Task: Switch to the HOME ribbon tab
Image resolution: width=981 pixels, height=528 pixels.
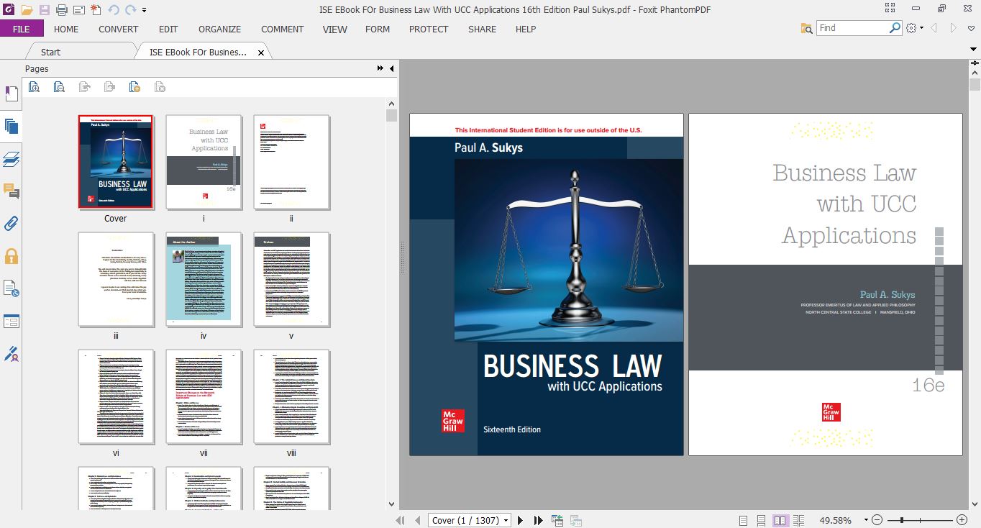Action: pyautogui.click(x=66, y=29)
